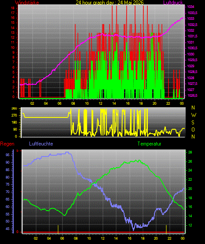Click the yellow marker near 21 on the rain axis
205x244 pixels.
tap(166, 229)
